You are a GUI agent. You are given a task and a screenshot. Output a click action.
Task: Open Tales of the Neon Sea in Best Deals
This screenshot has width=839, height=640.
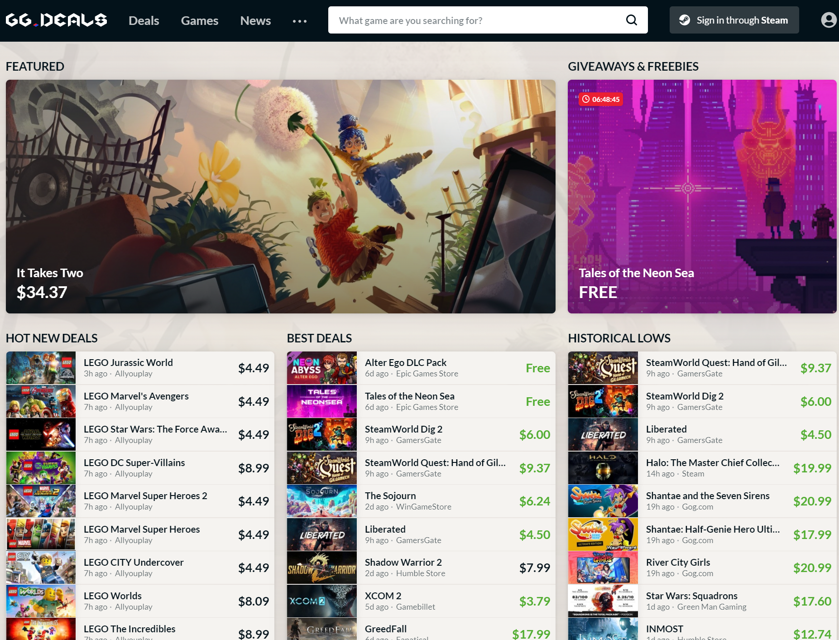click(x=421, y=401)
